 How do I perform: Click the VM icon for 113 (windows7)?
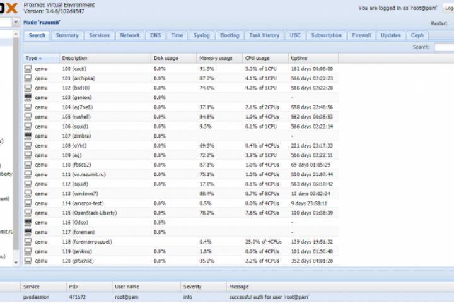point(28,194)
